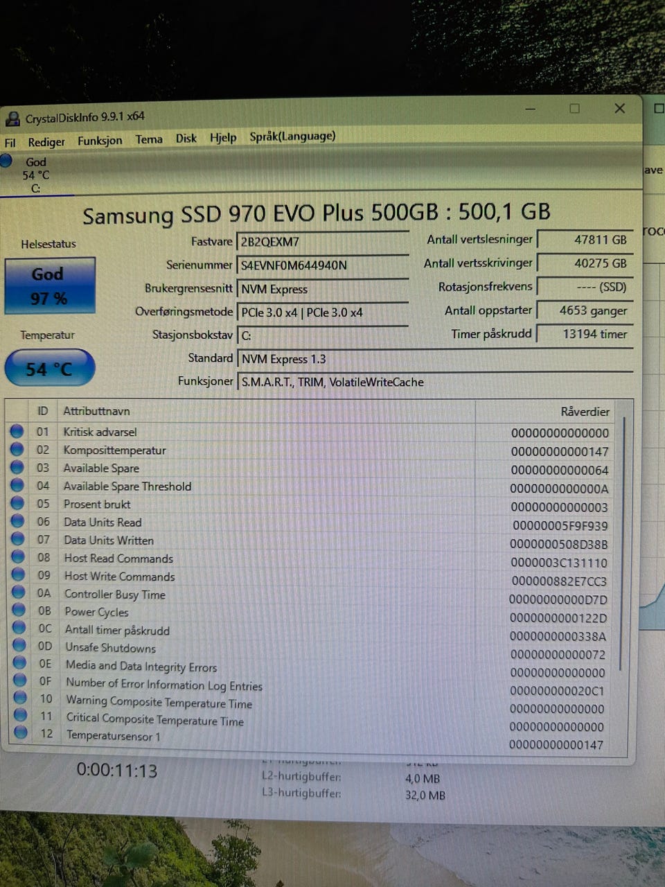Click status icon of Unsafe Shutdowns row
The height and width of the screenshot is (887, 665).
(x=19, y=645)
